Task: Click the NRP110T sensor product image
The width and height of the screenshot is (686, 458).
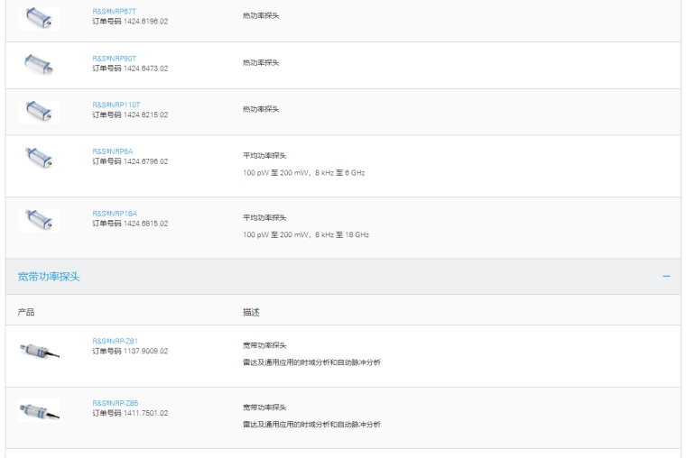Action: [38, 110]
